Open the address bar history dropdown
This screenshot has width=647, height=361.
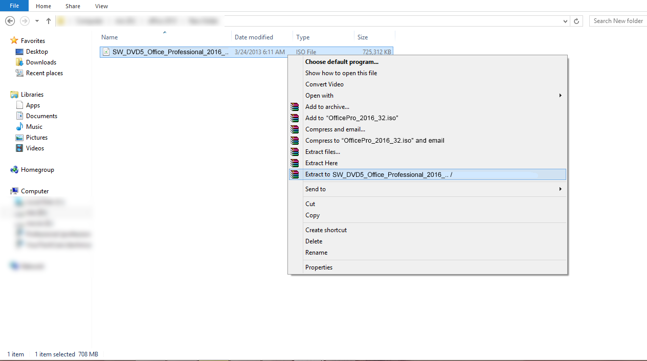(565, 21)
